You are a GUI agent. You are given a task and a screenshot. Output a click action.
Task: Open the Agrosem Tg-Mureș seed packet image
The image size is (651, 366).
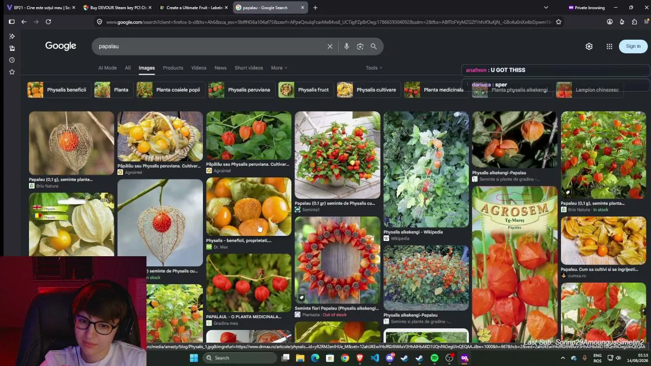pos(515,264)
